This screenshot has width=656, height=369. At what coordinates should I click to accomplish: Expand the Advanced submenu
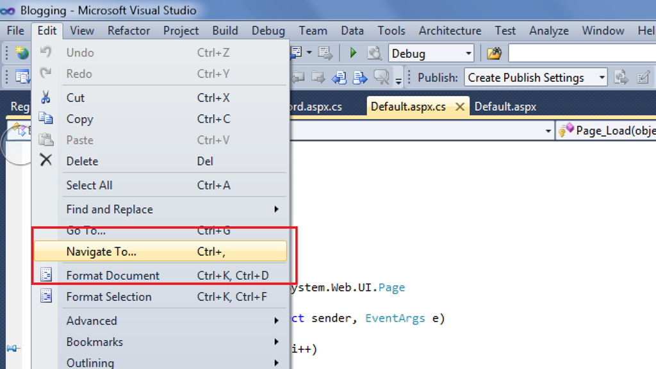[161, 320]
